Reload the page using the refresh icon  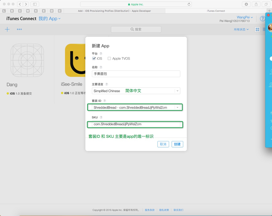point(189,4)
